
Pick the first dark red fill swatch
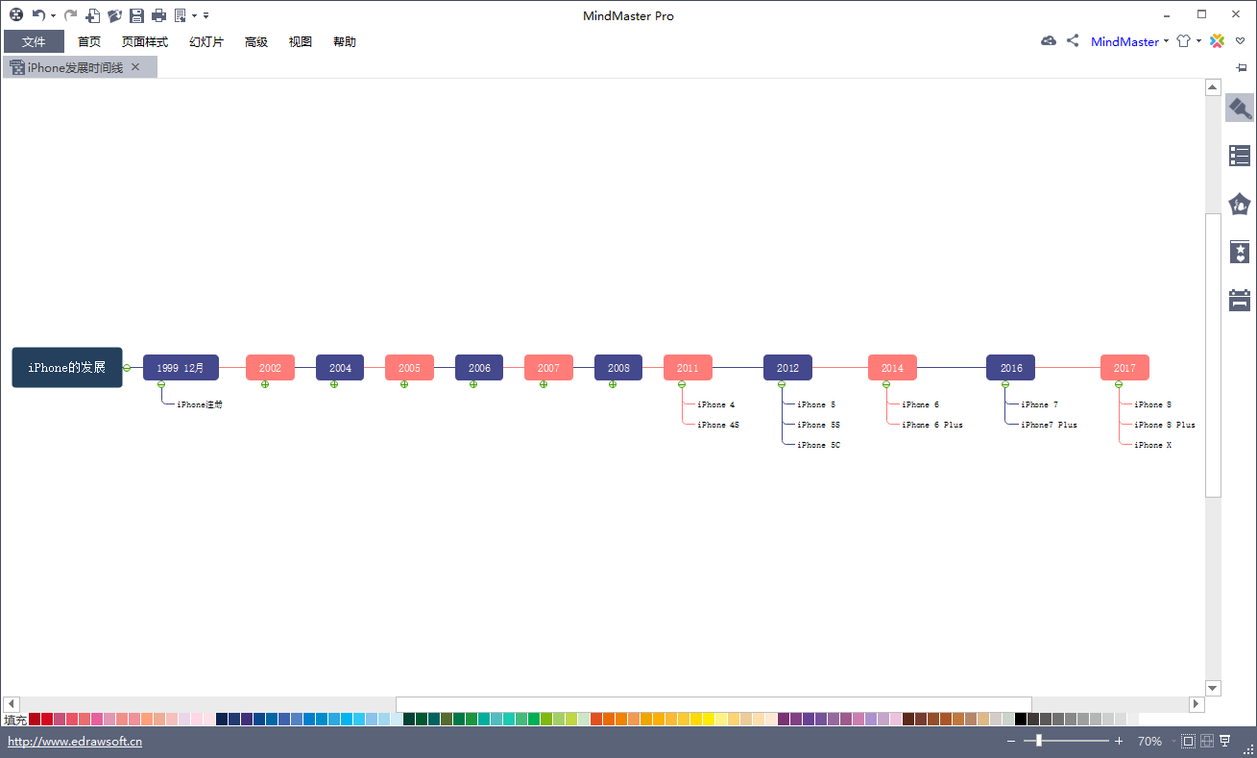[35, 720]
